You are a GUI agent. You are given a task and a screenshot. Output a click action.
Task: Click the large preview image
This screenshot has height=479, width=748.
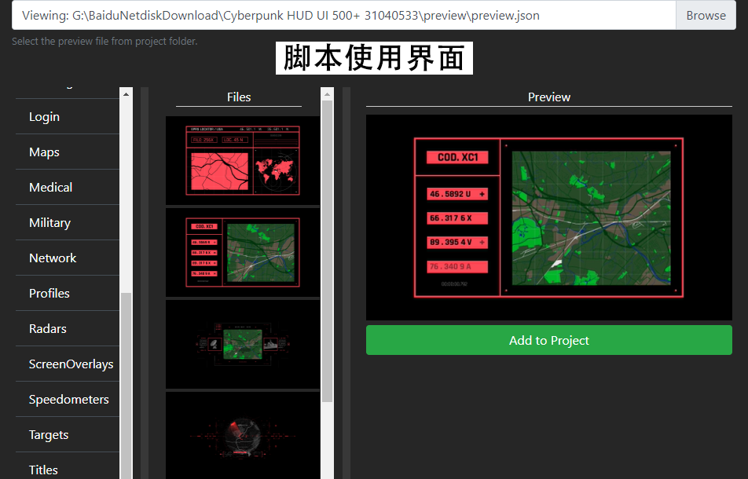(549, 218)
